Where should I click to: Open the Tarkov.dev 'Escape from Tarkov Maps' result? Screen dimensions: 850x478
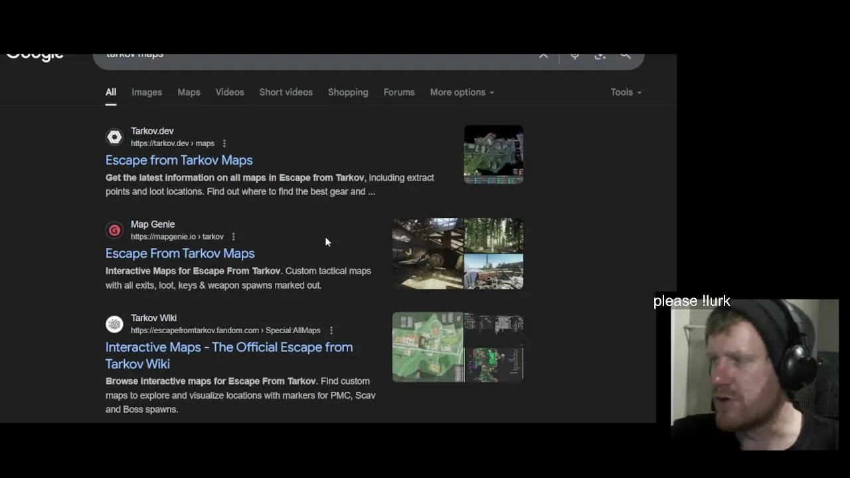point(179,160)
